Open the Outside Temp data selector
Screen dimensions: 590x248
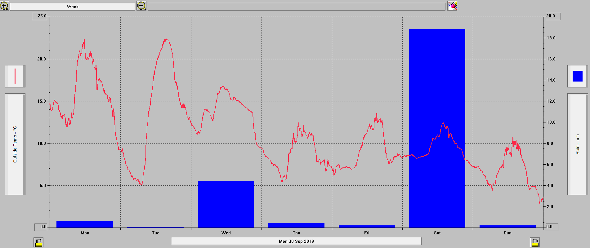pyautogui.click(x=15, y=144)
